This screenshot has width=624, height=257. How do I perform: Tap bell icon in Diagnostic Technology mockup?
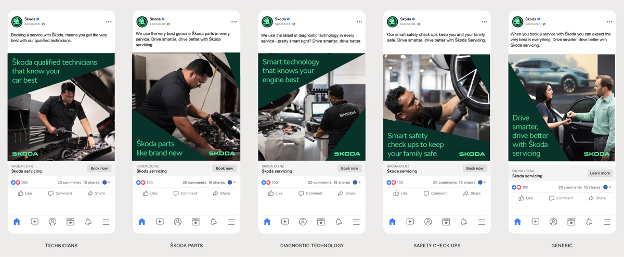(x=339, y=222)
